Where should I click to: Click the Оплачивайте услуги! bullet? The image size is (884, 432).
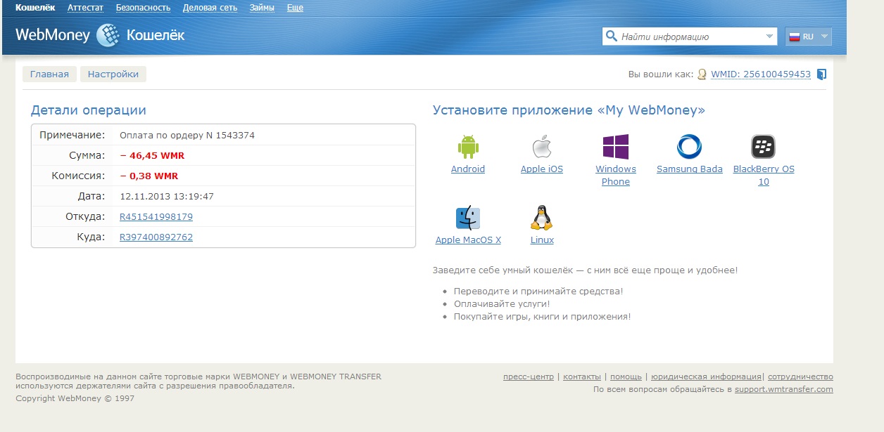coord(502,304)
